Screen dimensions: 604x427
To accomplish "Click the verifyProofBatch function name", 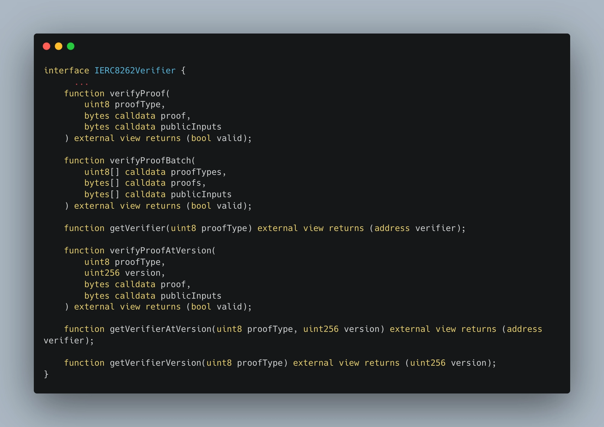I will coord(151,161).
